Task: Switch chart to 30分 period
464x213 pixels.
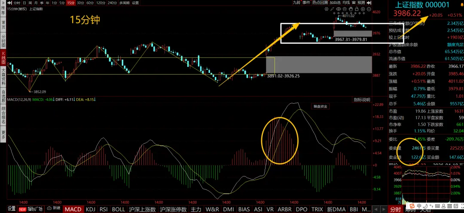Action: (x=80, y=3)
